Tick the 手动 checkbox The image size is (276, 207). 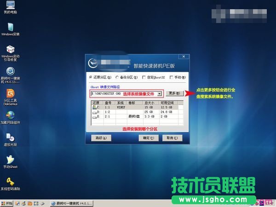point(170,77)
